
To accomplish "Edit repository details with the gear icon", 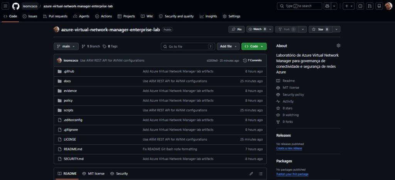I will coord(338,45).
